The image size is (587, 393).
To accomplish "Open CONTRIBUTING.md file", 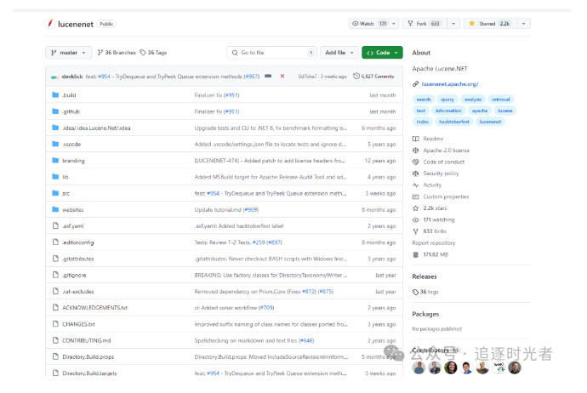I will [x=87, y=340].
